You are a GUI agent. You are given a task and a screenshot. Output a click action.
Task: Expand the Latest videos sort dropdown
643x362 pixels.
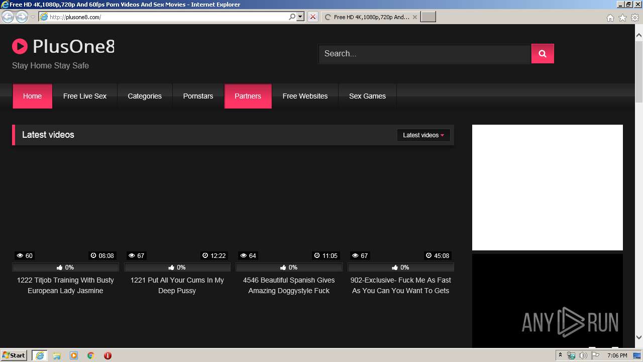[423, 135]
